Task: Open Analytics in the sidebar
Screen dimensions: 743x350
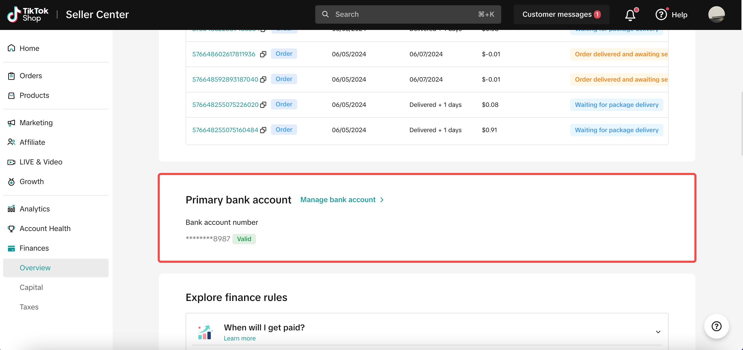Action: 35,209
